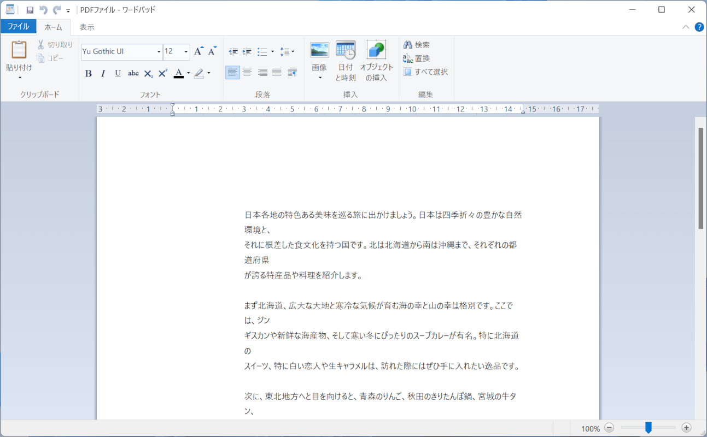Expand the font size dropdown arrow
Image resolution: width=707 pixels, height=437 pixels.
(186, 52)
